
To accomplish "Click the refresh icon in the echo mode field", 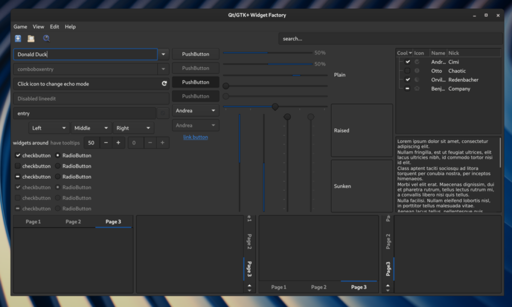I will [x=164, y=83].
